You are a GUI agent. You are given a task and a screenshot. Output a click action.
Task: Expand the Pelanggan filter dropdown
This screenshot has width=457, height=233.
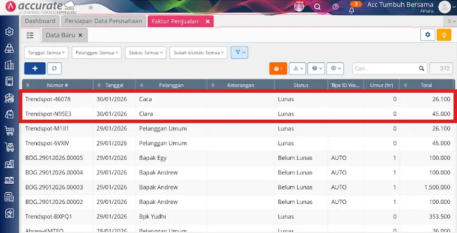(98, 53)
